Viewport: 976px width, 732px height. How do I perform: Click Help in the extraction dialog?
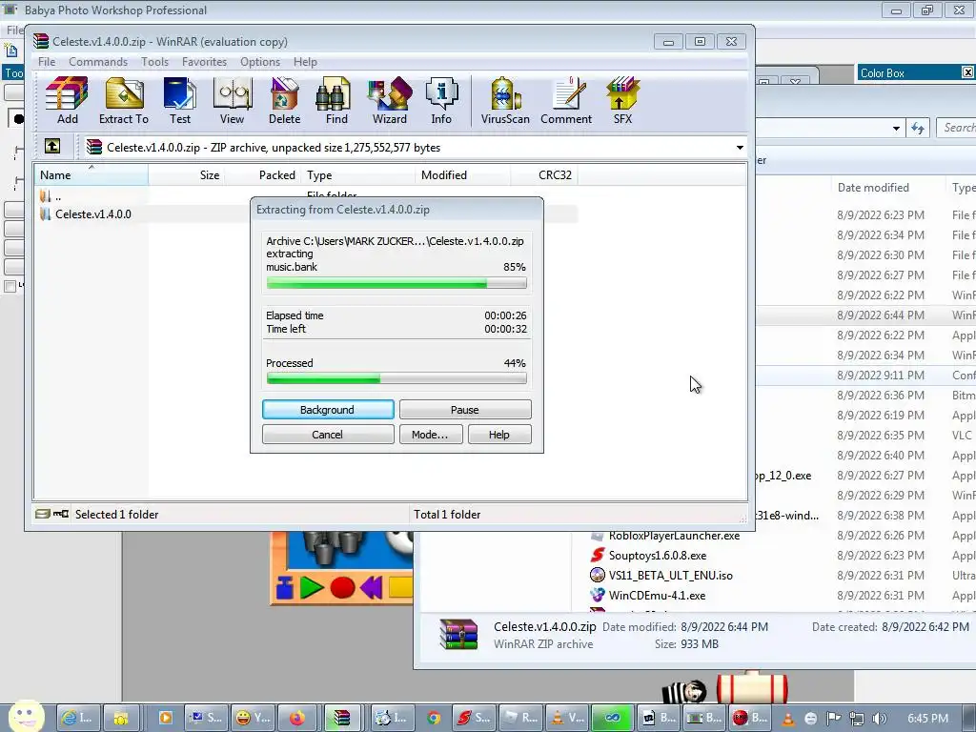tap(499, 435)
